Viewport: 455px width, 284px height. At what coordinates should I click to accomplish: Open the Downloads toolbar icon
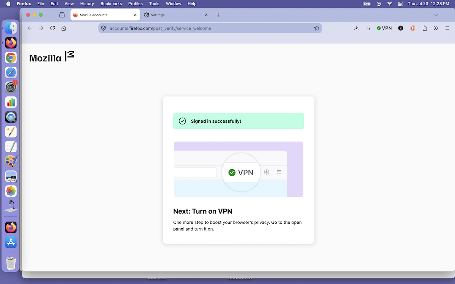[356, 28]
